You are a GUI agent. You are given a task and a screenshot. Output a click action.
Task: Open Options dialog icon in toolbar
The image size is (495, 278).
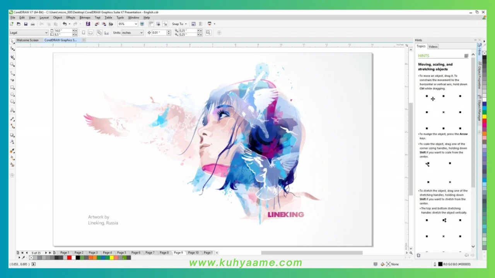[x=200, y=24]
